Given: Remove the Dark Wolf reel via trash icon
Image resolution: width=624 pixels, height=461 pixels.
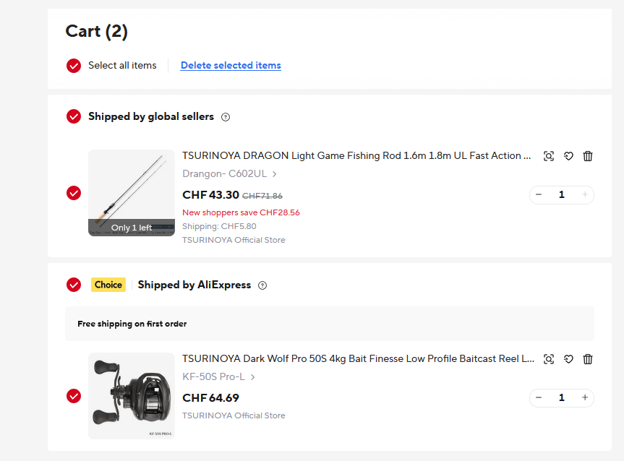Looking at the screenshot, I should (588, 359).
